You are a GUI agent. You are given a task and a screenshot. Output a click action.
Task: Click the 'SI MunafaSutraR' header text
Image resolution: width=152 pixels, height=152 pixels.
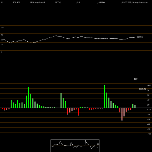point(37,2)
